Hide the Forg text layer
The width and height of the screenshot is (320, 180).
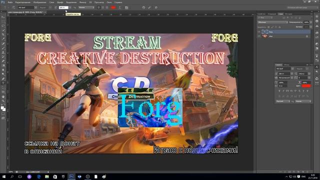point(259,32)
